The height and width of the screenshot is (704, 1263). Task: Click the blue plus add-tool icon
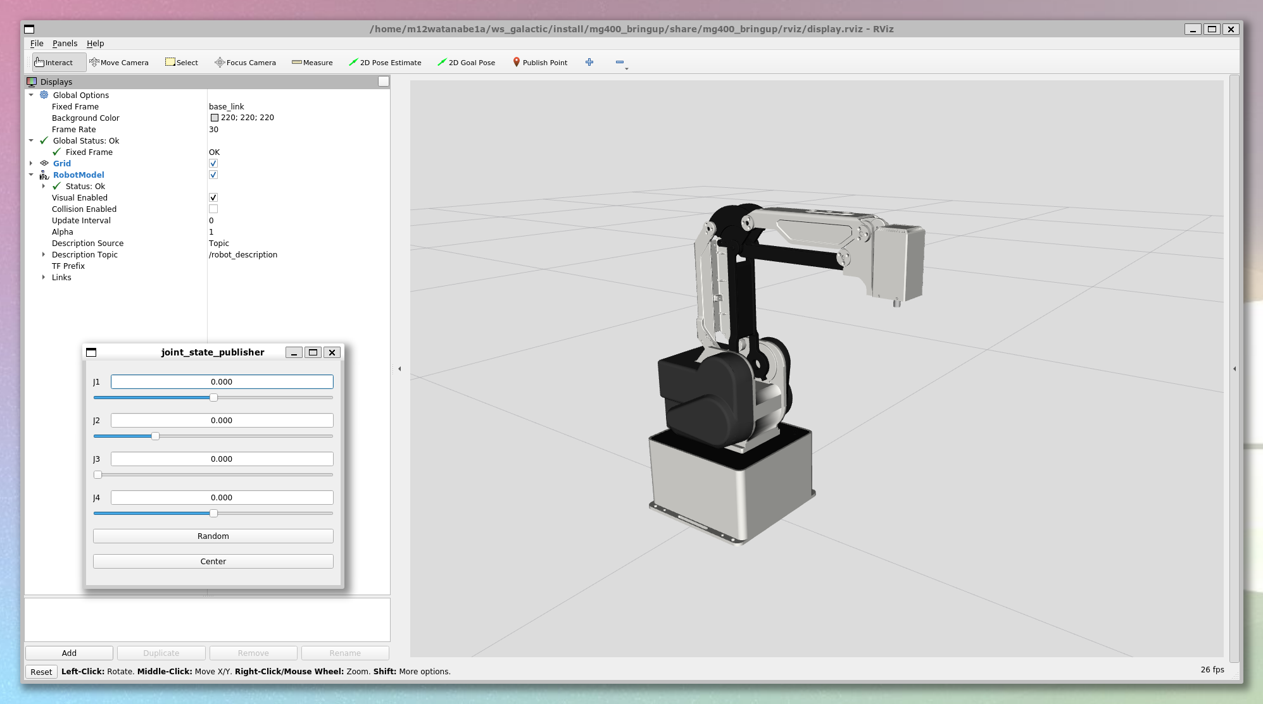point(589,62)
